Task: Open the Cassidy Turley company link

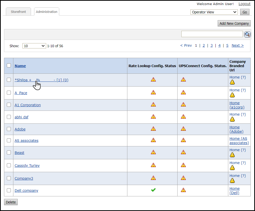Action: (27, 166)
